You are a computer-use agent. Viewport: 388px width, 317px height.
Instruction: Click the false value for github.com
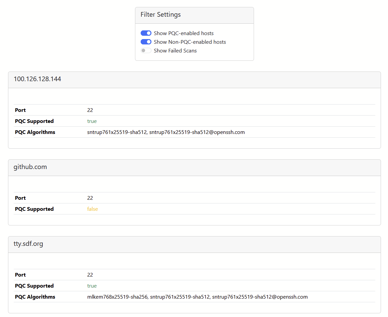tap(93, 209)
